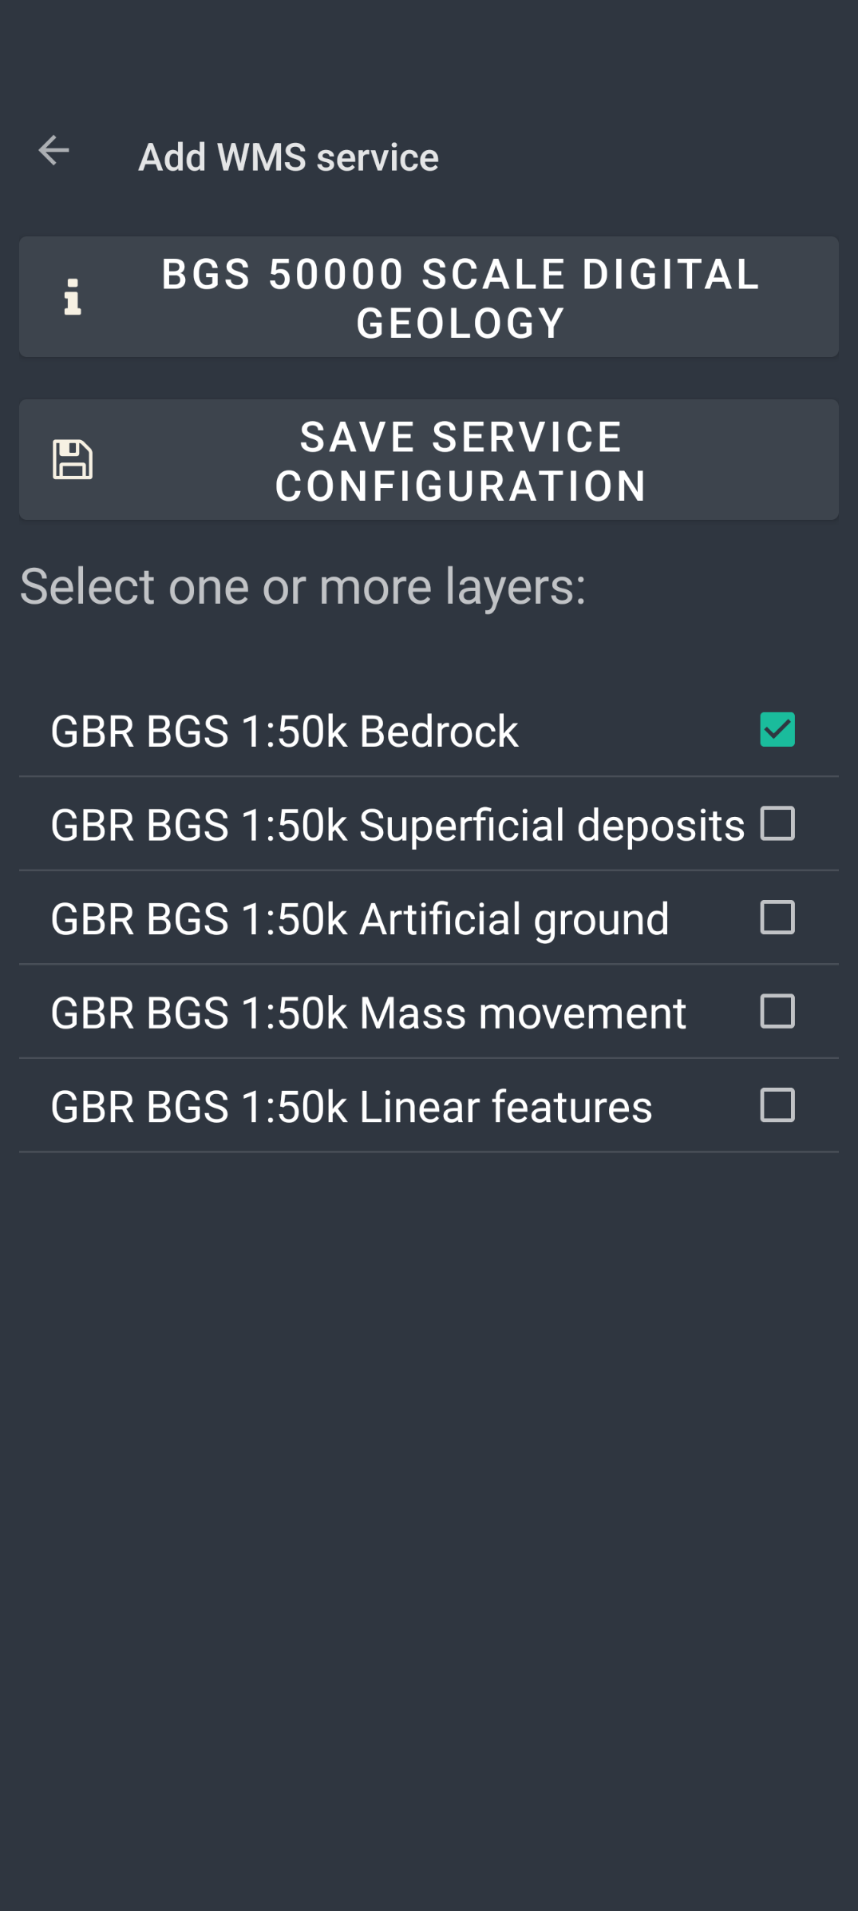Click the 'Select one or more layers' heading
The width and height of the screenshot is (858, 1911).
tap(302, 587)
